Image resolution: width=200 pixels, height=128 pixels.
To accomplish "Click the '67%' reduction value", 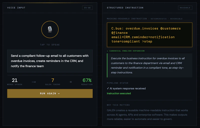I will pyautogui.click(x=87, y=80).
